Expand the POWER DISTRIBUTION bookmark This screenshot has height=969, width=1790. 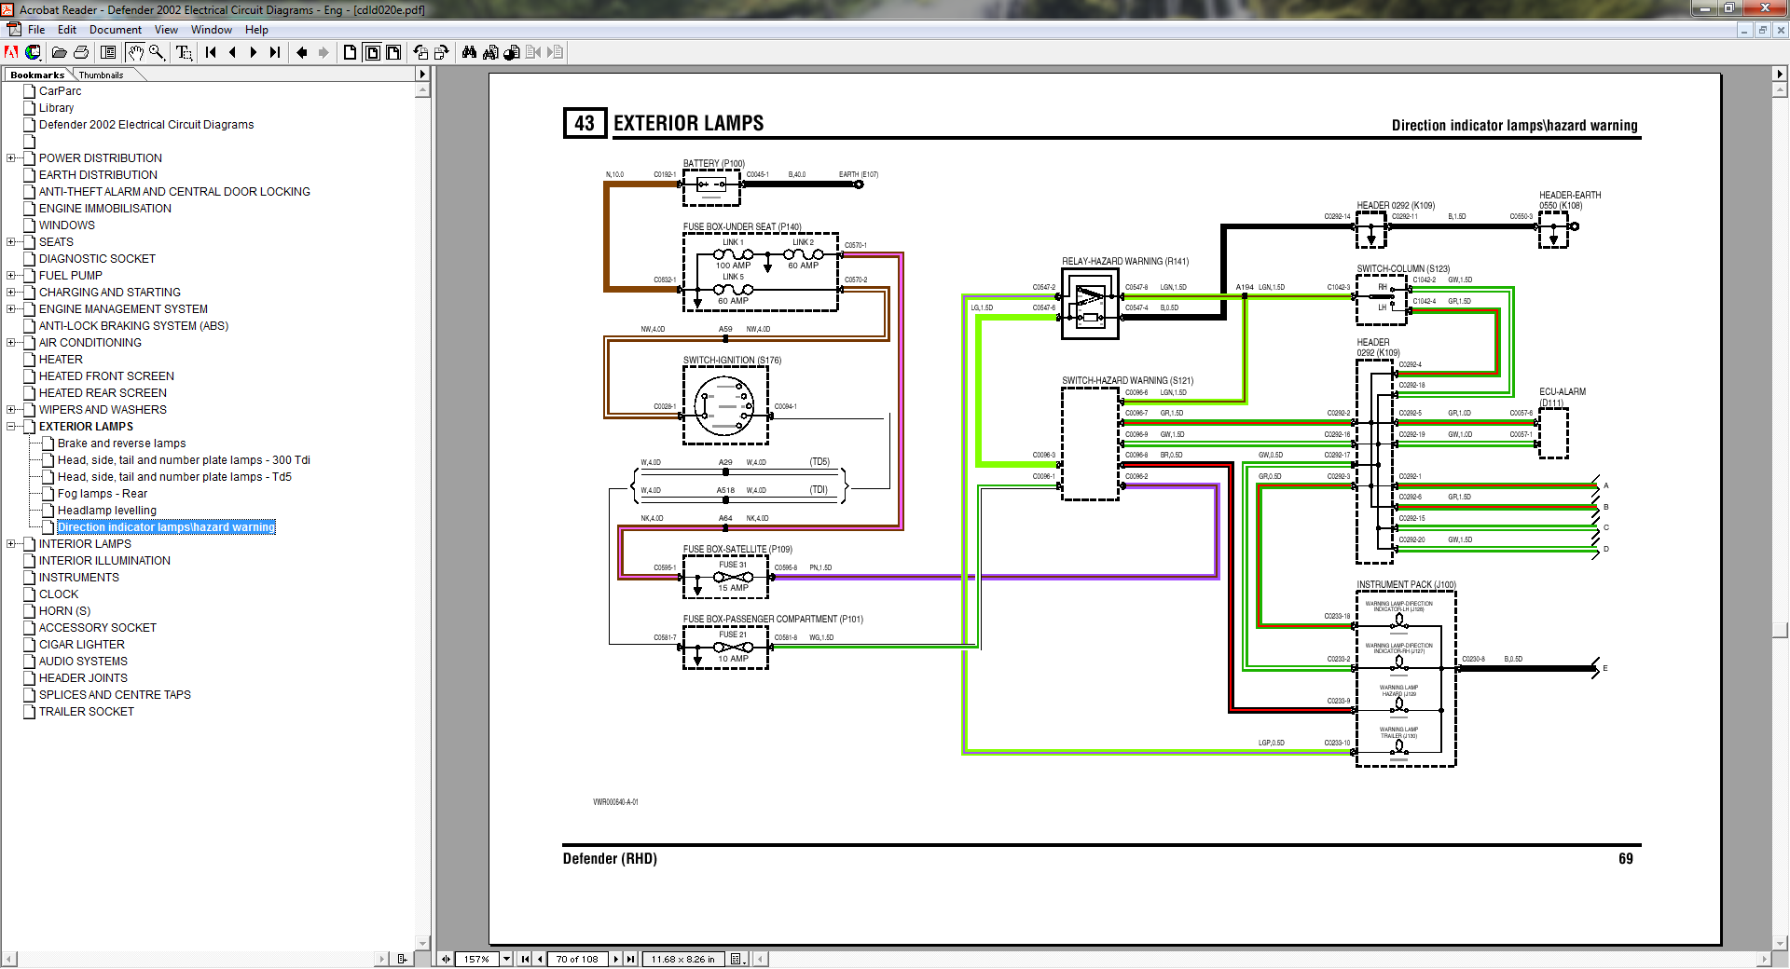(x=11, y=158)
